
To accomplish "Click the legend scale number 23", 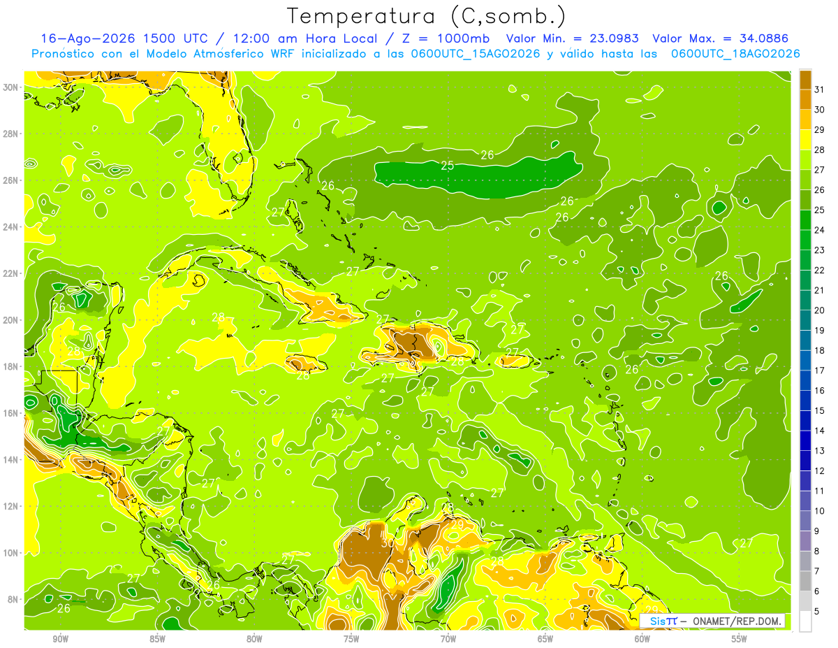I will pyautogui.click(x=820, y=250).
